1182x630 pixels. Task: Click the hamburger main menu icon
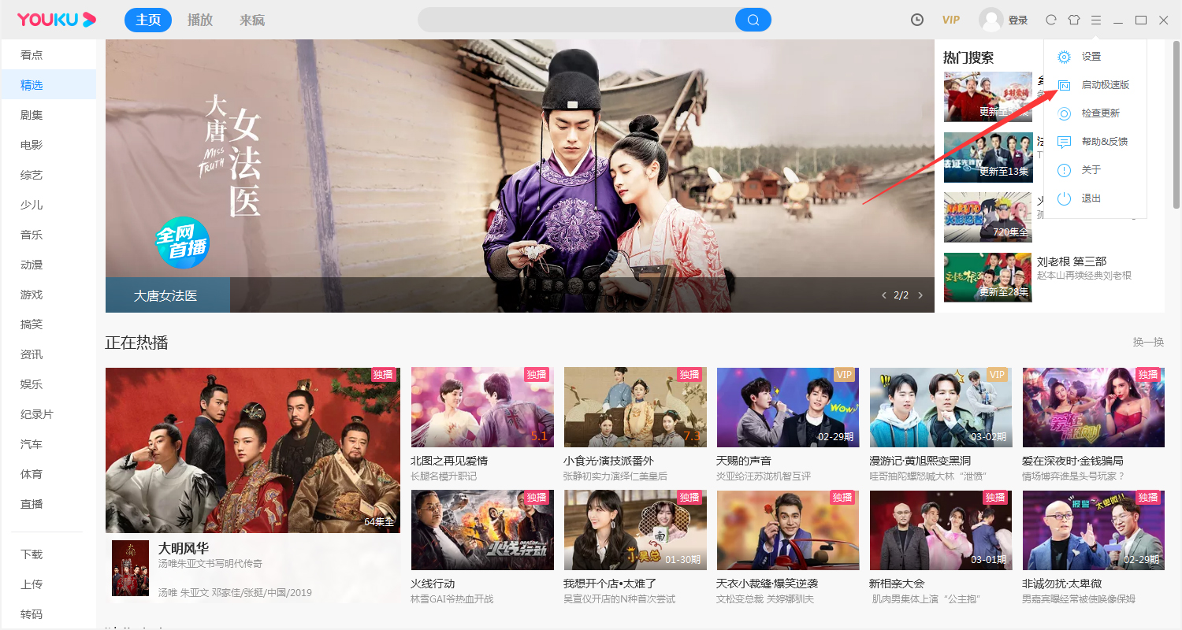coord(1096,20)
